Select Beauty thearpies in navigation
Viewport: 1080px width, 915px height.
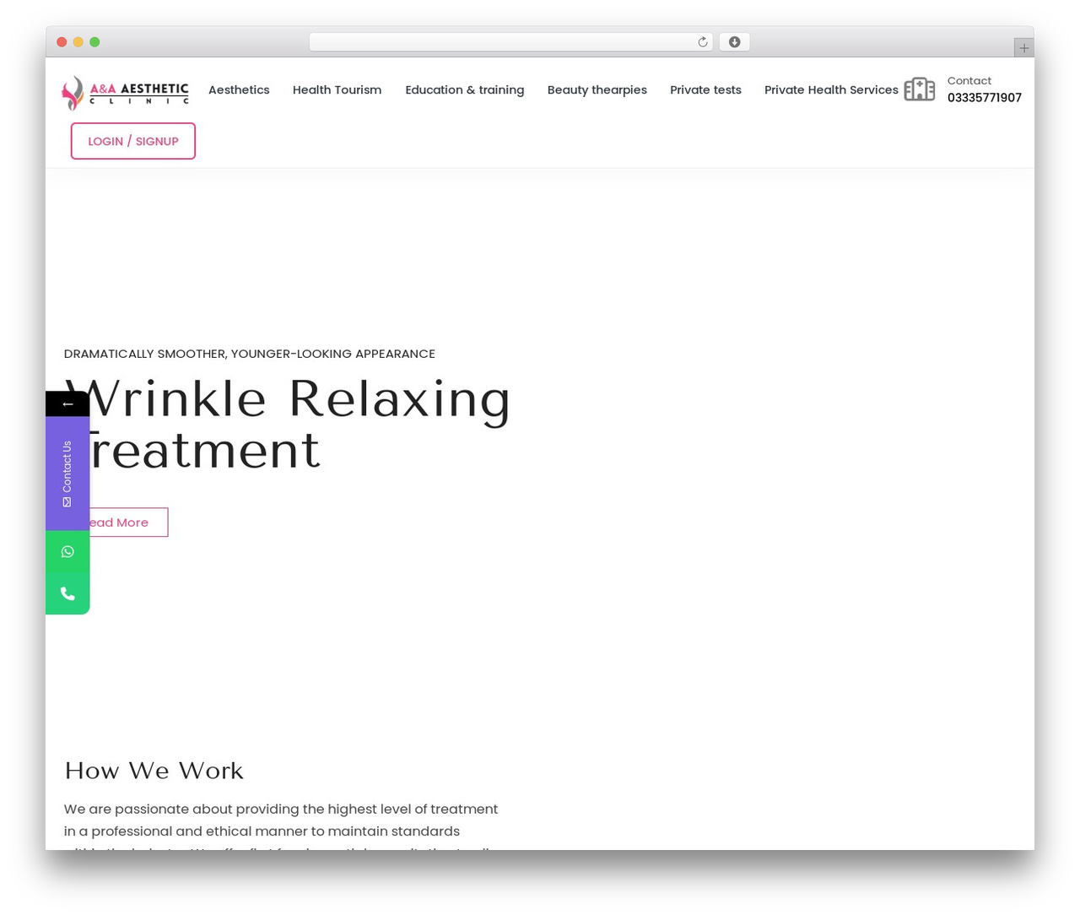tap(597, 89)
